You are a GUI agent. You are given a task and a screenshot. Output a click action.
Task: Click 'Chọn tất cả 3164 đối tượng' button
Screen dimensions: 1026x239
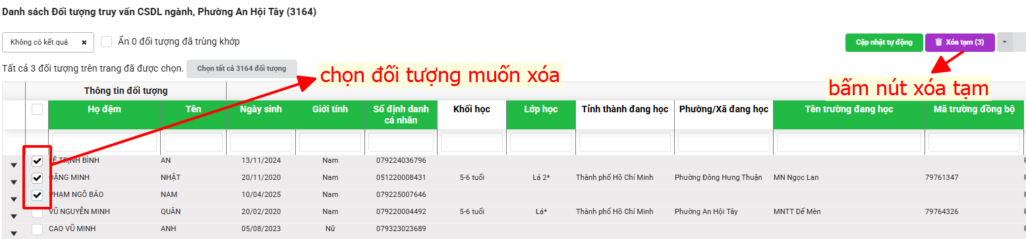click(x=242, y=68)
